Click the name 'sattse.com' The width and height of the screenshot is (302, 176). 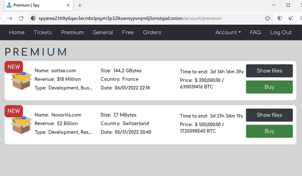pyautogui.click(x=64, y=71)
